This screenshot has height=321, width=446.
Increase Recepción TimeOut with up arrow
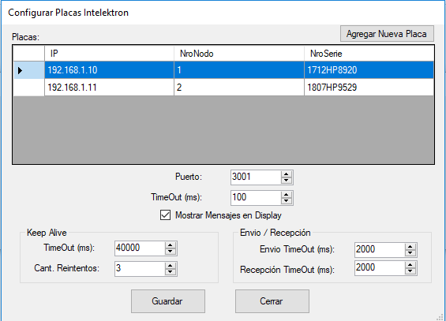pyautogui.click(x=410, y=265)
